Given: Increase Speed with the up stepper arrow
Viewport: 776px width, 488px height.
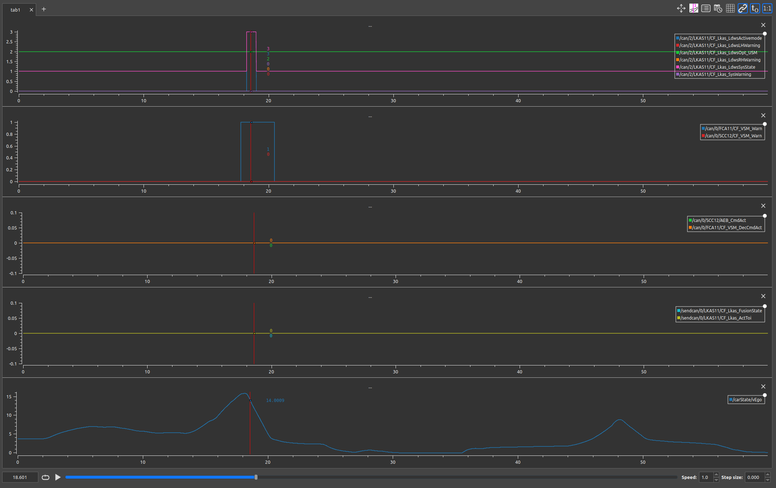Looking at the screenshot, I should pos(716,475).
